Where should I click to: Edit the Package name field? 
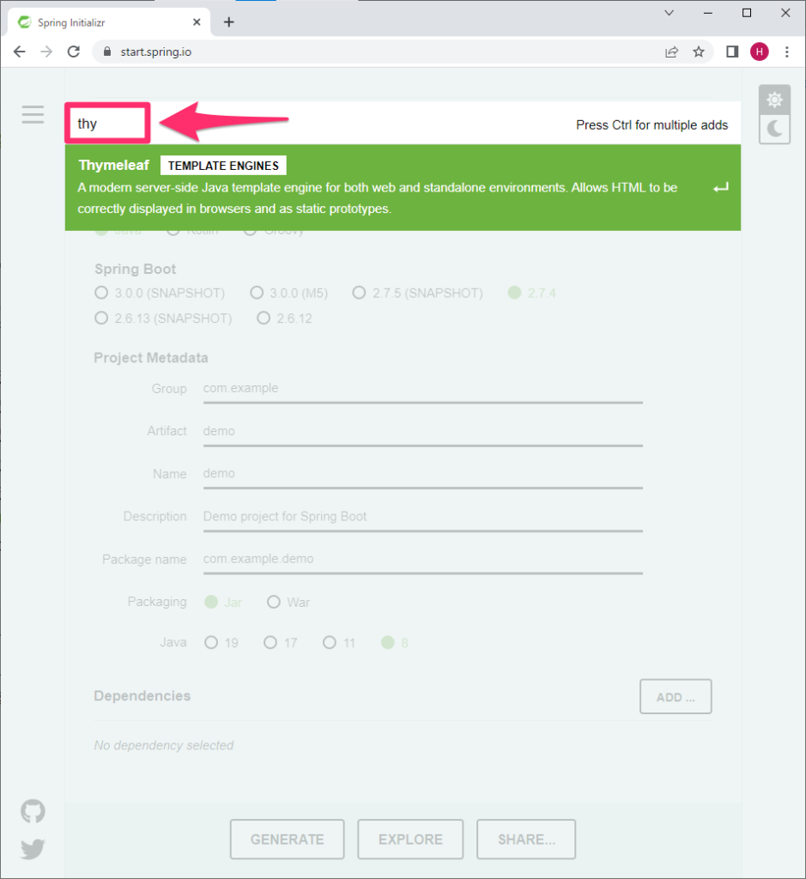pyautogui.click(x=422, y=560)
